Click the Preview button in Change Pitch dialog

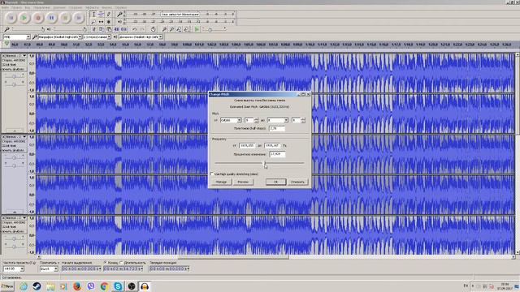243,182
